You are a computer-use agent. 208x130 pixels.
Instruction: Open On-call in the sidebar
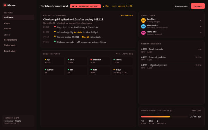pyautogui.click(x=18, y=29)
